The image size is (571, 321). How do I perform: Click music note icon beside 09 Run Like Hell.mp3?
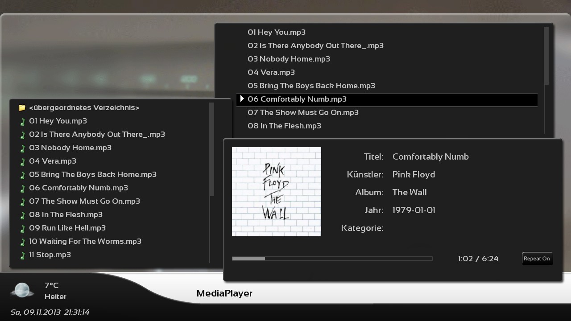[22, 228]
